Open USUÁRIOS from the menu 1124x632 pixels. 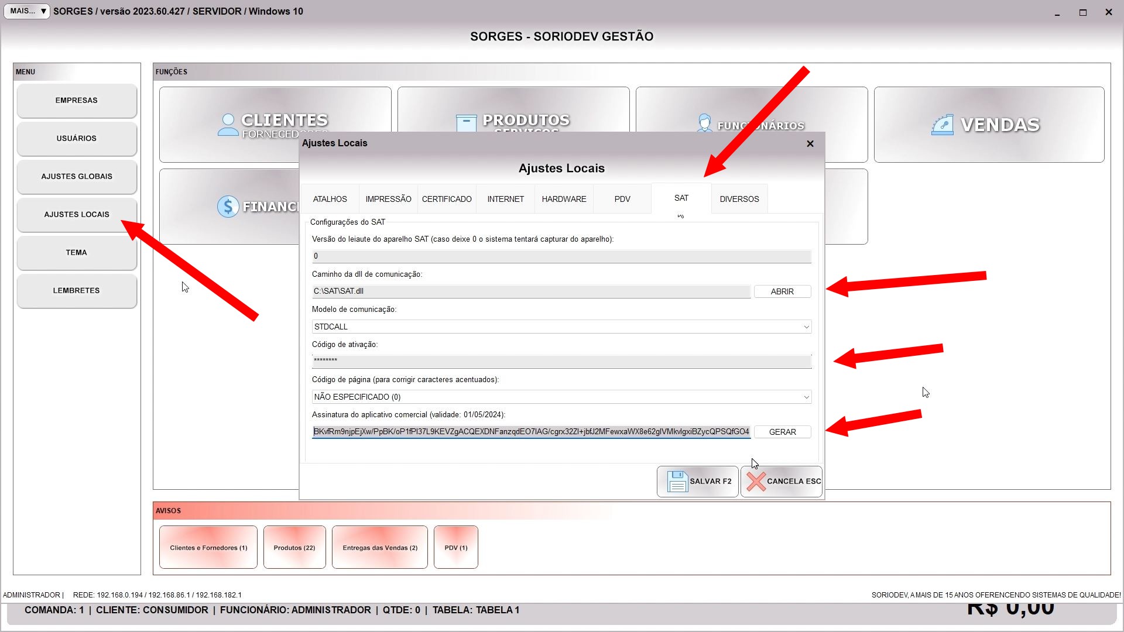pos(77,139)
